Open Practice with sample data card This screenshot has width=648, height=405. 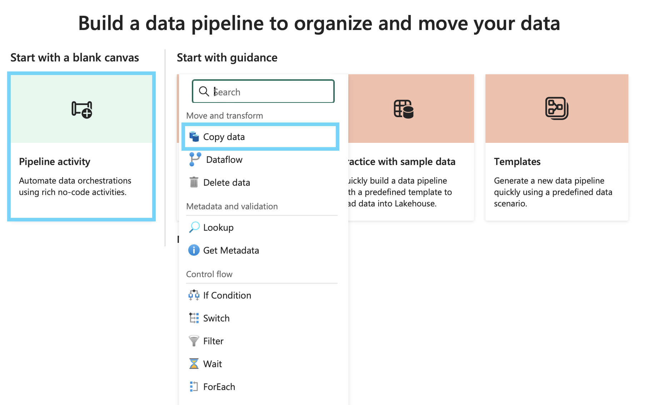pos(402,162)
